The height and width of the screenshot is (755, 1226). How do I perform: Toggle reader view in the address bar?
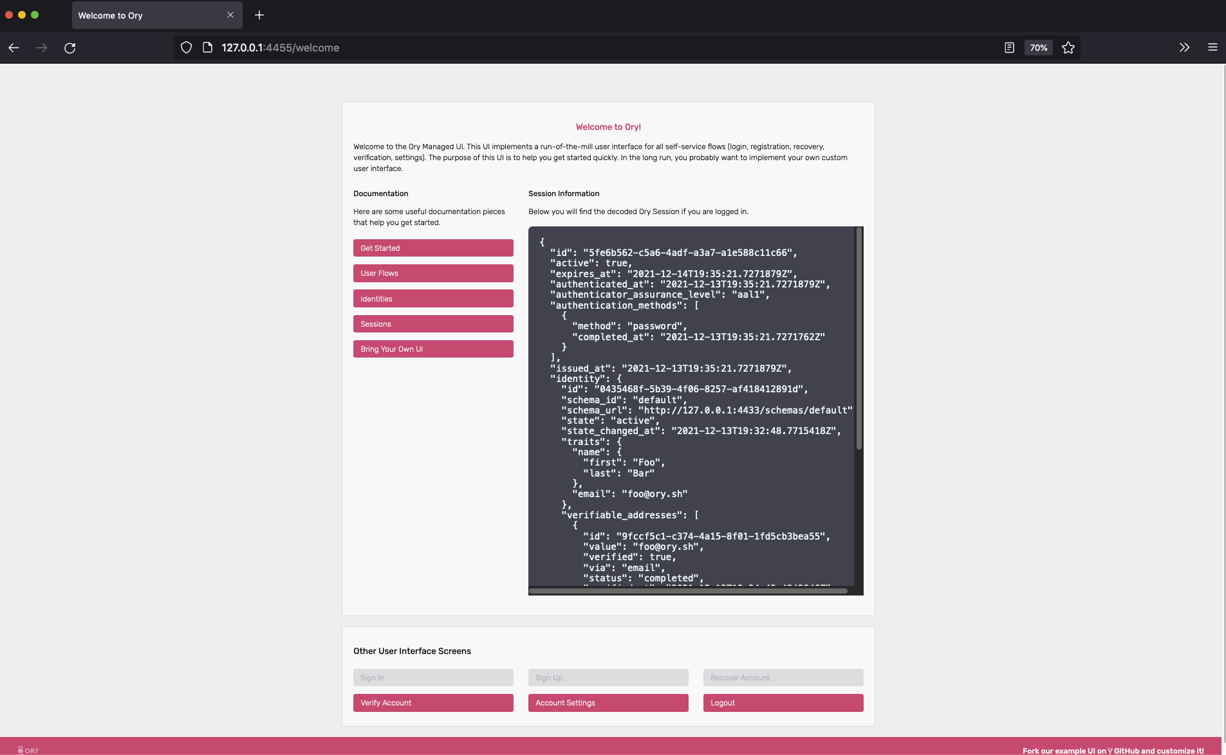(1008, 48)
